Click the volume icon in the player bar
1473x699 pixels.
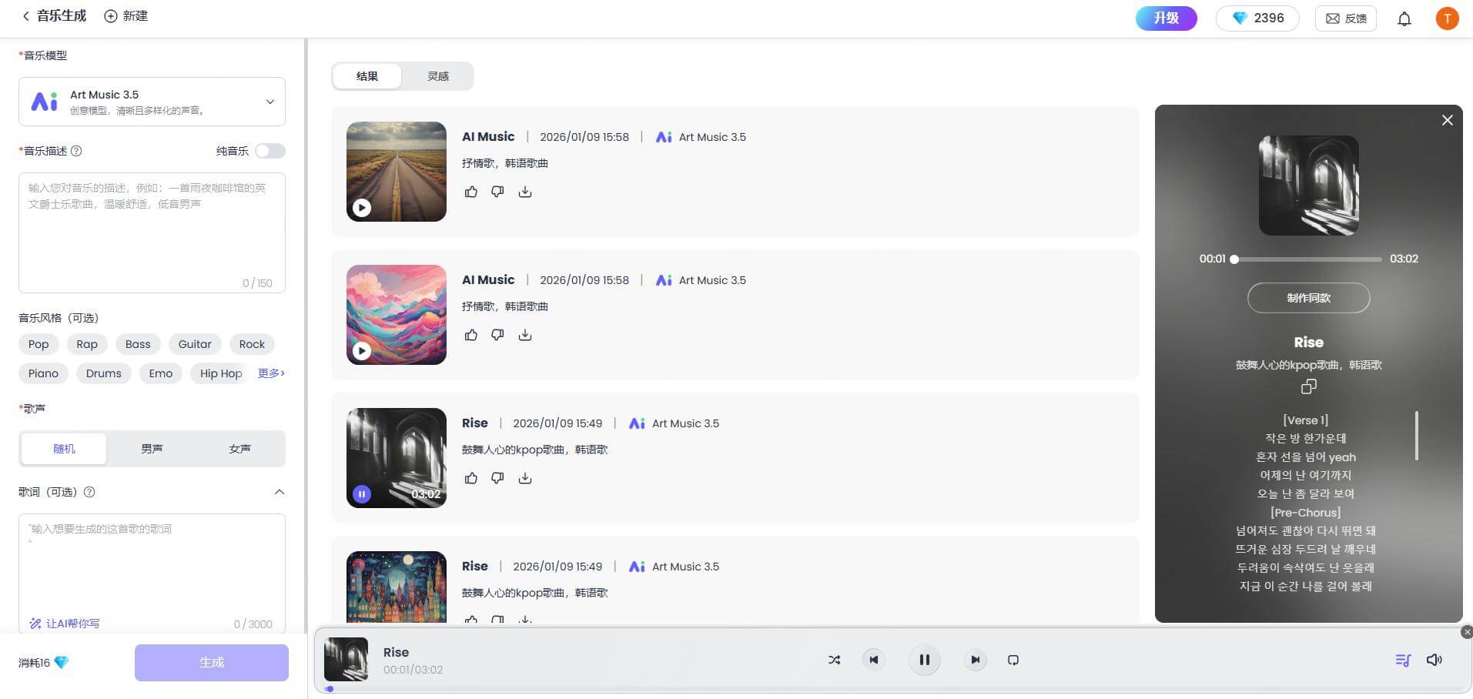coord(1433,660)
